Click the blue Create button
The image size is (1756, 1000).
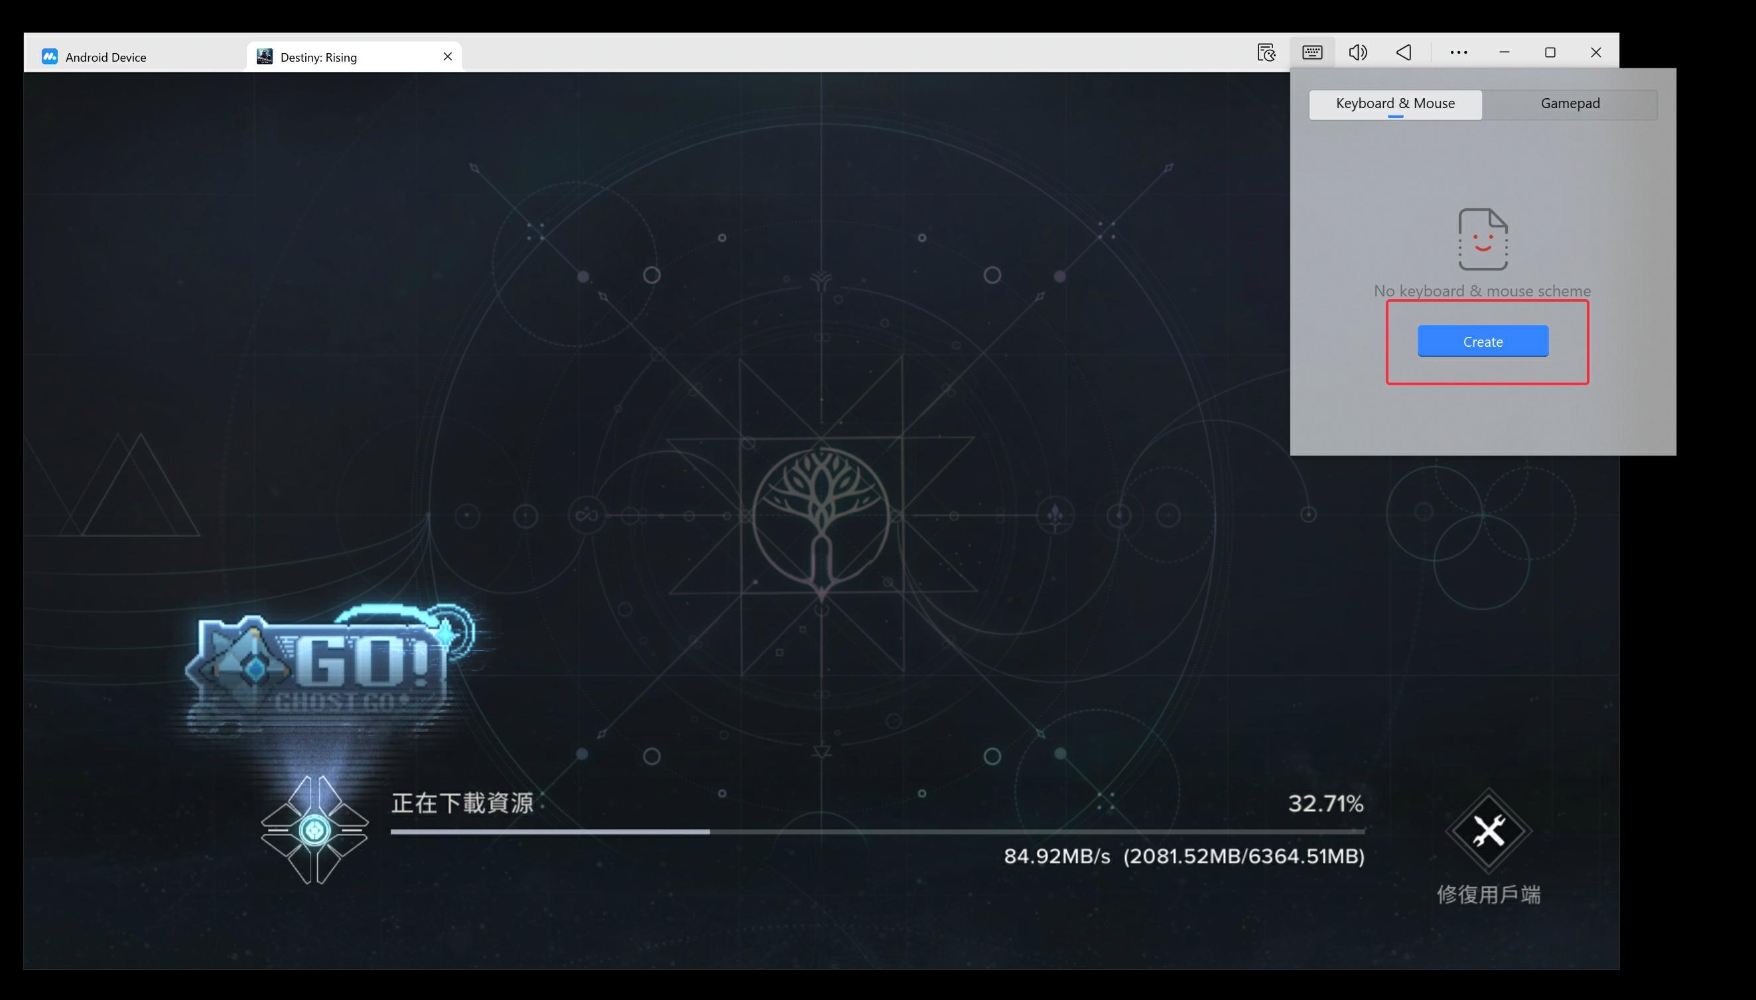[1483, 342]
